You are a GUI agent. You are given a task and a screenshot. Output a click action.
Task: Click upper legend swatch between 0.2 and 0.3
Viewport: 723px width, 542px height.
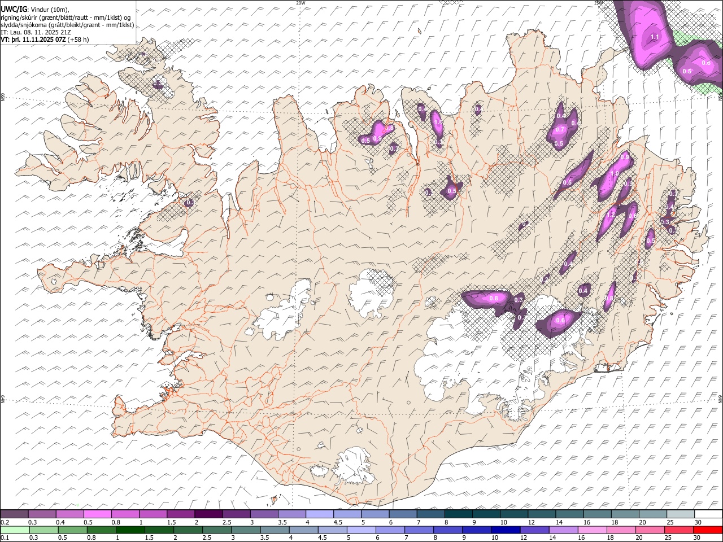tap(14, 514)
